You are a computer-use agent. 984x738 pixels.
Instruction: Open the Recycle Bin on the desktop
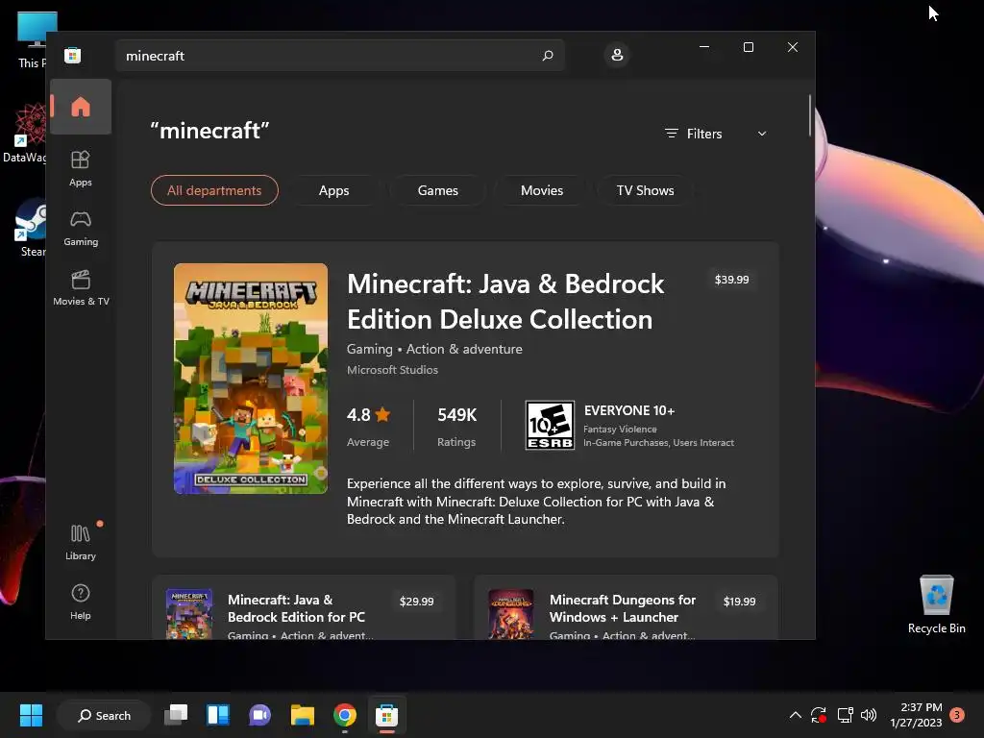point(936,603)
